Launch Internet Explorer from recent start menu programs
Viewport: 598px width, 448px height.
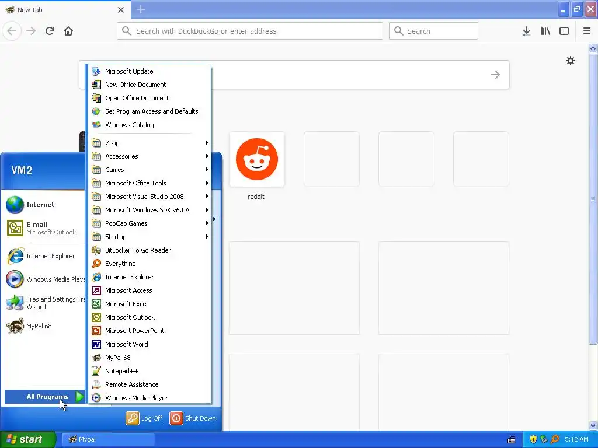point(44,257)
